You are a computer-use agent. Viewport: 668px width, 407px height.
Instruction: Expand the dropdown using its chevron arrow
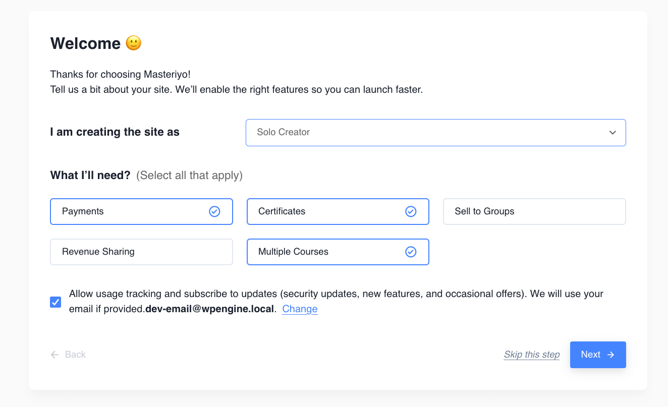pyautogui.click(x=613, y=133)
